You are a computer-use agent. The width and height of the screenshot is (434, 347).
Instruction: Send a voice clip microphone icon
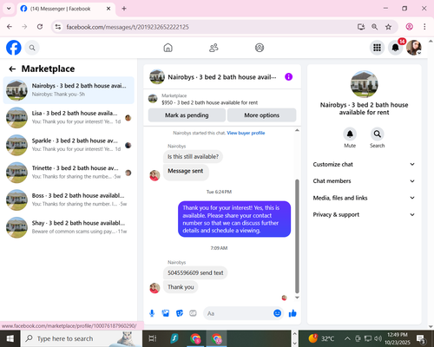pyautogui.click(x=152, y=313)
